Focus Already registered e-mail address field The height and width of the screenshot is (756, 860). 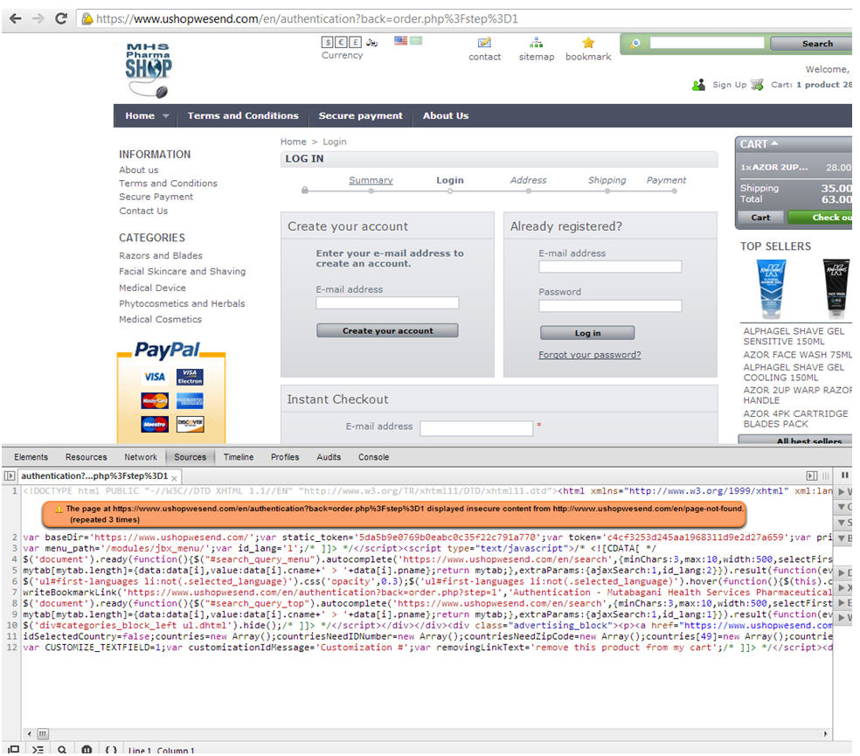pos(610,267)
